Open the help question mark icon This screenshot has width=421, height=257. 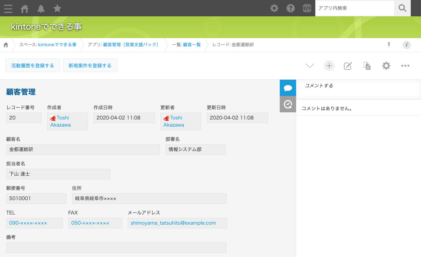point(290,8)
